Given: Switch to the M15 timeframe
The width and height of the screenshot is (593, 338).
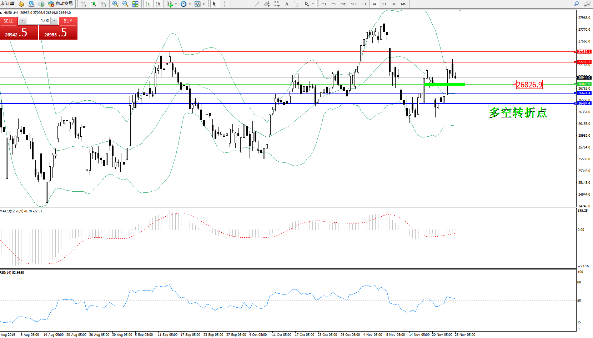Looking at the screenshot, I should tap(343, 4).
